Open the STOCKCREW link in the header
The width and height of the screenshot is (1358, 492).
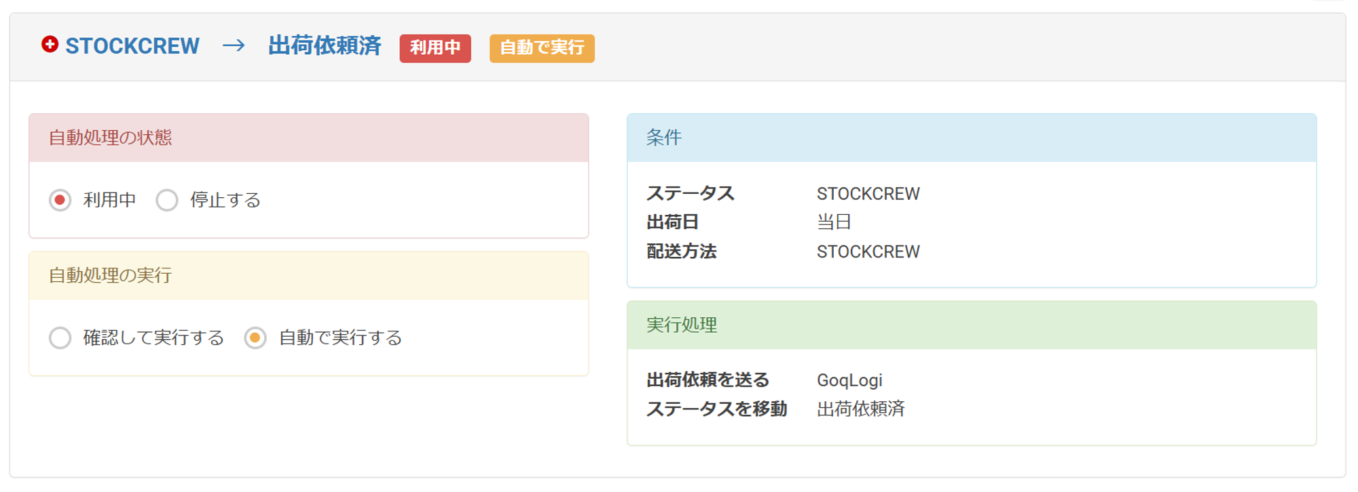pyautogui.click(x=132, y=46)
